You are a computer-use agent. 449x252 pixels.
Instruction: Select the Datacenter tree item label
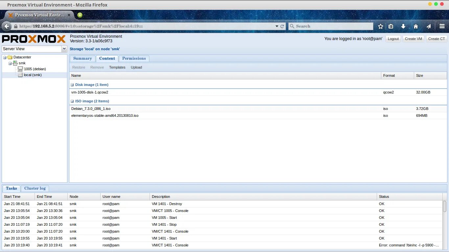pos(22,57)
